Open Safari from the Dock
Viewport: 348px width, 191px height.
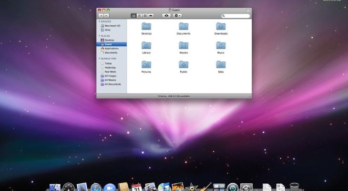96,188
